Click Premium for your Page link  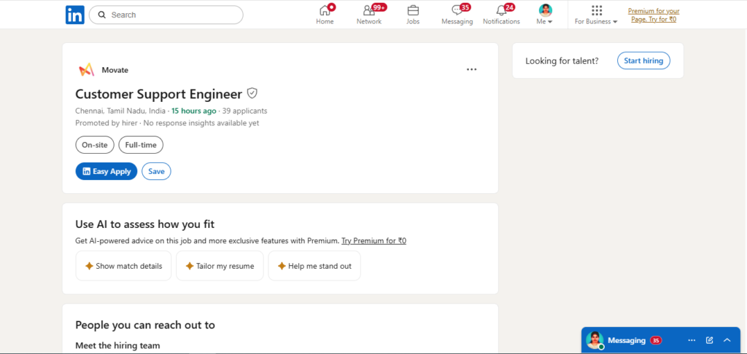[x=654, y=15]
